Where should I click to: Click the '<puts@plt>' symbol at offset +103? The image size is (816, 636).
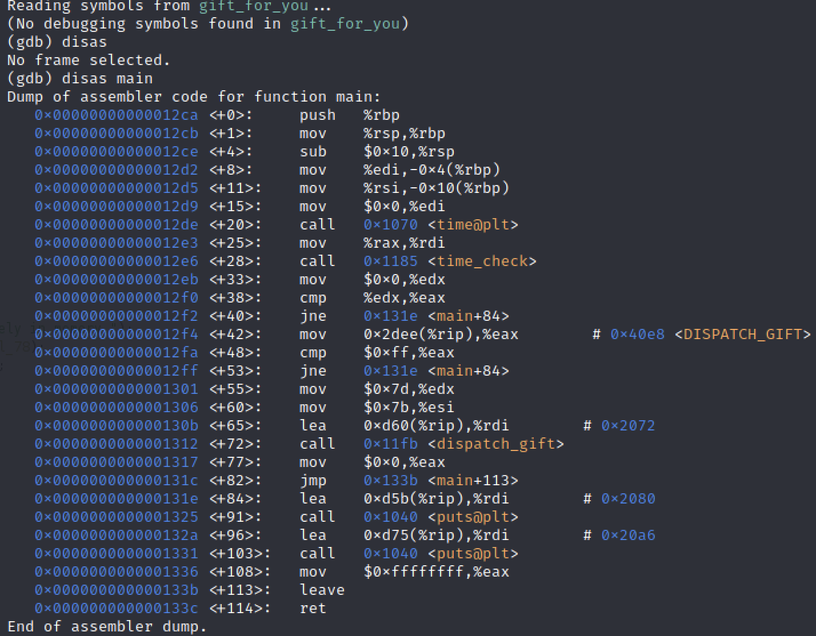[473, 553]
